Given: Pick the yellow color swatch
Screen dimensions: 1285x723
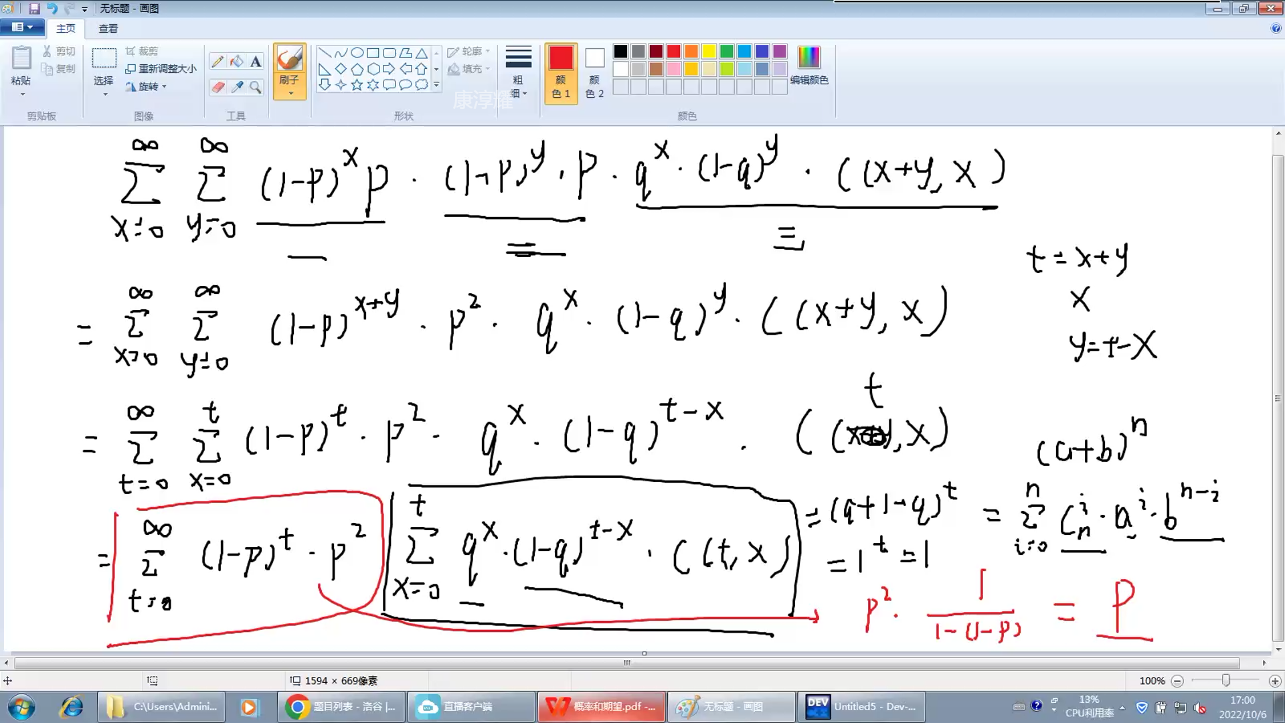Looking at the screenshot, I should pos(709,52).
